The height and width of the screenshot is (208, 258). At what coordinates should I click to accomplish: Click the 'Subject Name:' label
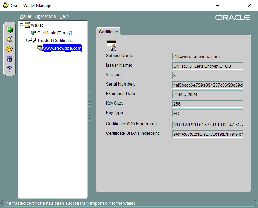[120, 56]
